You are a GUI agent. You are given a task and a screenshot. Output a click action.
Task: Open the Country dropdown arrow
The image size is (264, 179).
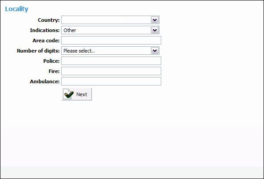pos(155,20)
